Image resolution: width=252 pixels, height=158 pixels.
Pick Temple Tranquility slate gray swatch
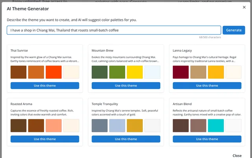click(100, 126)
